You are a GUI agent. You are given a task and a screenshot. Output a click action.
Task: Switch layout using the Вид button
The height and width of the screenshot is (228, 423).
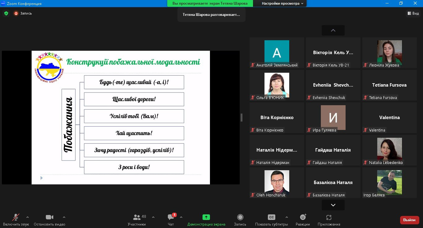413,13
